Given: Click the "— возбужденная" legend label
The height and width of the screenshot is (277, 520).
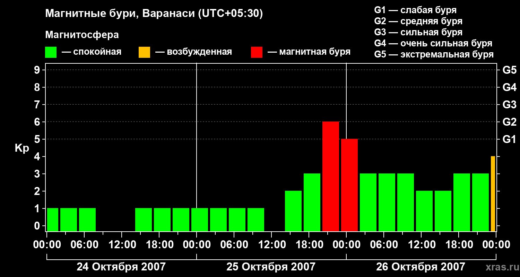Looking at the screenshot, I should 193,52.
